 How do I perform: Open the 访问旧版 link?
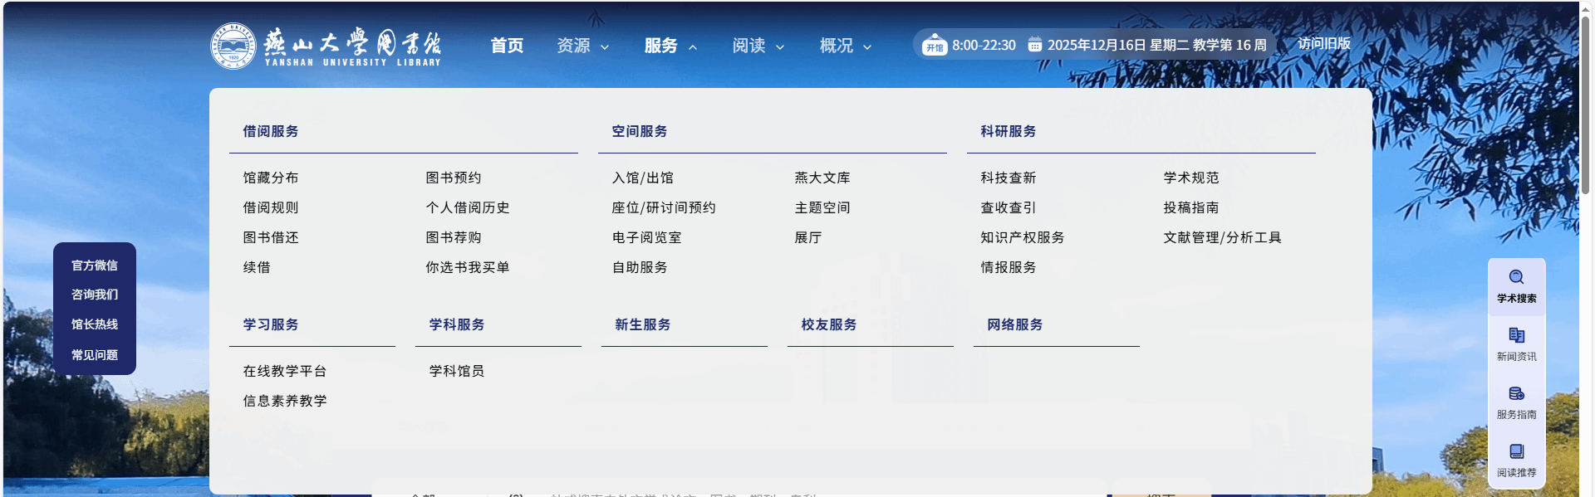tap(1323, 43)
